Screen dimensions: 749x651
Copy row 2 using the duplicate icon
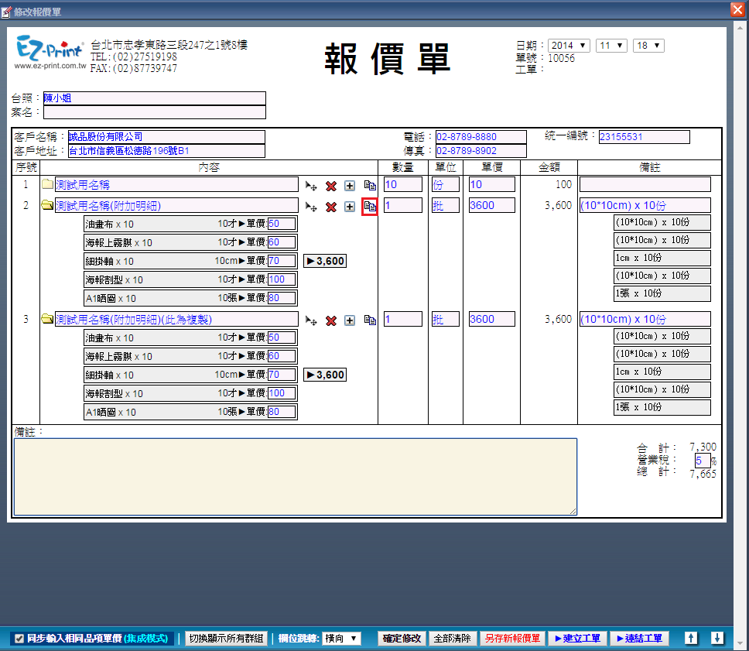[370, 207]
